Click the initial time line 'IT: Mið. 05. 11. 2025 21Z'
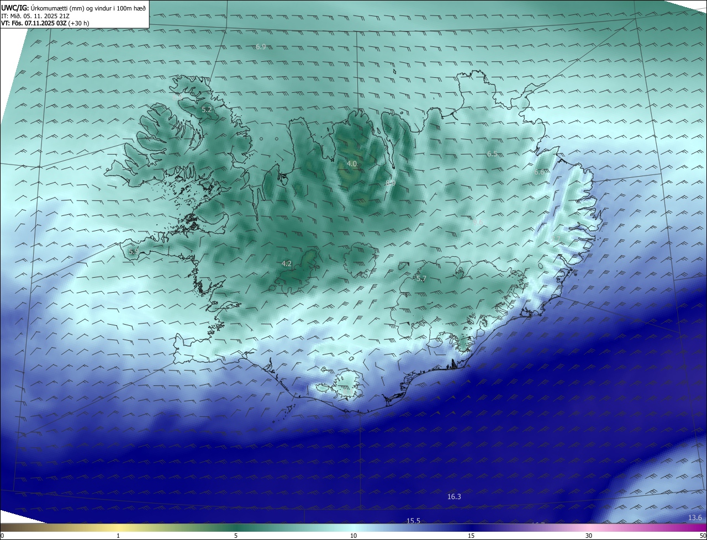The height and width of the screenshot is (540, 707). (35, 16)
